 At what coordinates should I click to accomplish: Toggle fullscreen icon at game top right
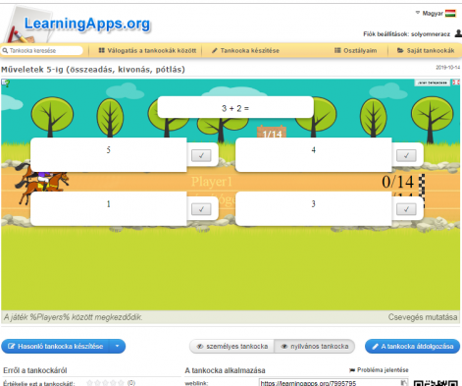[456, 83]
